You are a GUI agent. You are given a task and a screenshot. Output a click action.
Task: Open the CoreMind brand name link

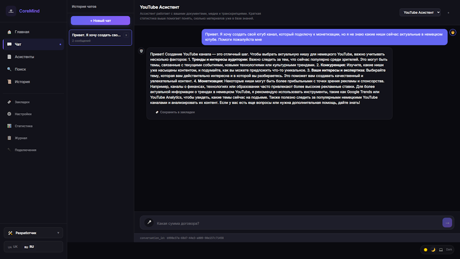pos(29,11)
